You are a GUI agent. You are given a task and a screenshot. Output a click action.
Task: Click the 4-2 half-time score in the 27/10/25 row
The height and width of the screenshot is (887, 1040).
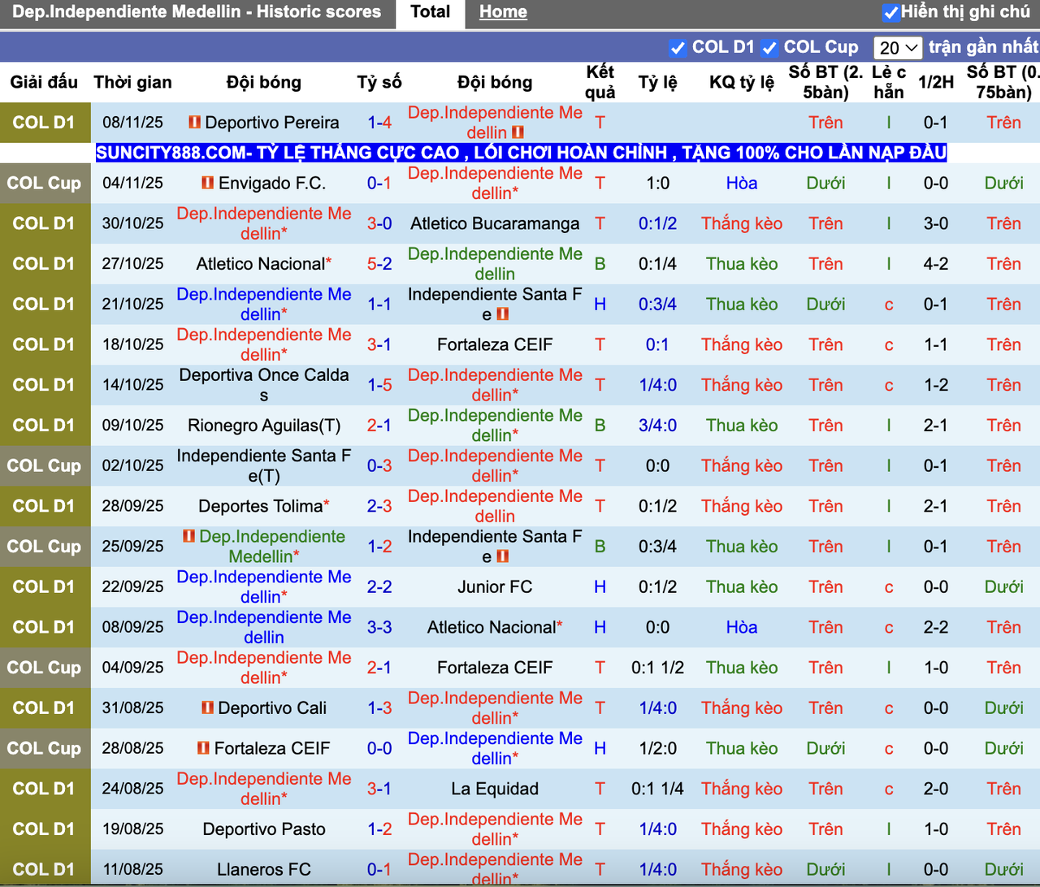[x=936, y=264]
